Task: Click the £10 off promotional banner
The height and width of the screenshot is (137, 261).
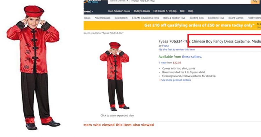Action: tap(172, 25)
